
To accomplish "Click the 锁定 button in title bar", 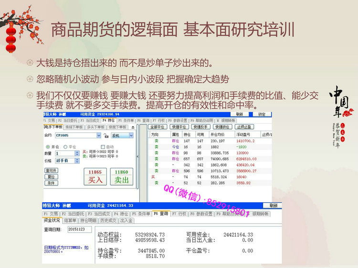I will click(262, 114).
